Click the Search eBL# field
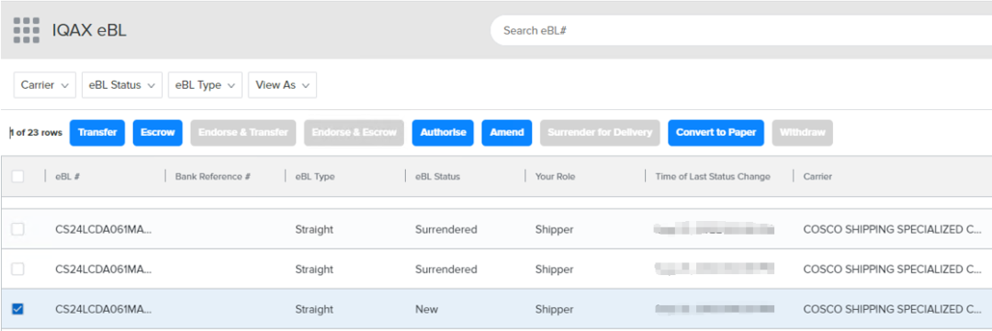This screenshot has width=992, height=331. (740, 30)
